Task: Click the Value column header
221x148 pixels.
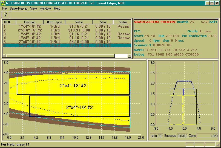Action: coord(79,22)
